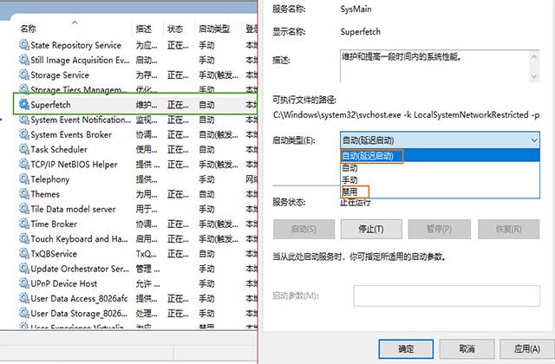Click in the 描述 description text box
The image size is (555, 364).
(434, 66)
